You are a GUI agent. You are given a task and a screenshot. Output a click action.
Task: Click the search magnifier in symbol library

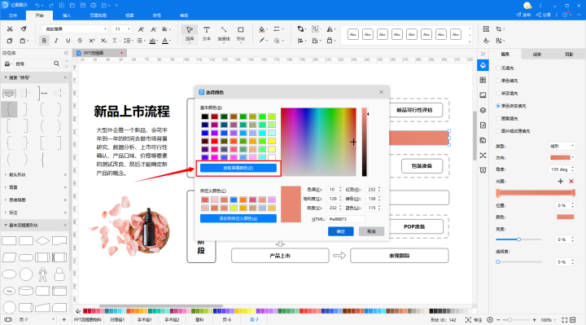coord(56,64)
